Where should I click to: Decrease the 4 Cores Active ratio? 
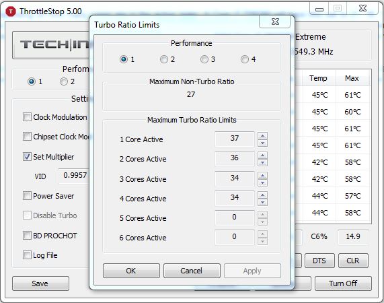click(262, 202)
